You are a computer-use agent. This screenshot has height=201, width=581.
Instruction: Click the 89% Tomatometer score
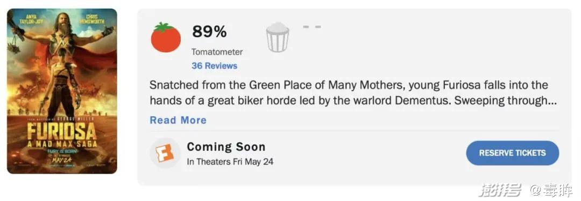[209, 32]
